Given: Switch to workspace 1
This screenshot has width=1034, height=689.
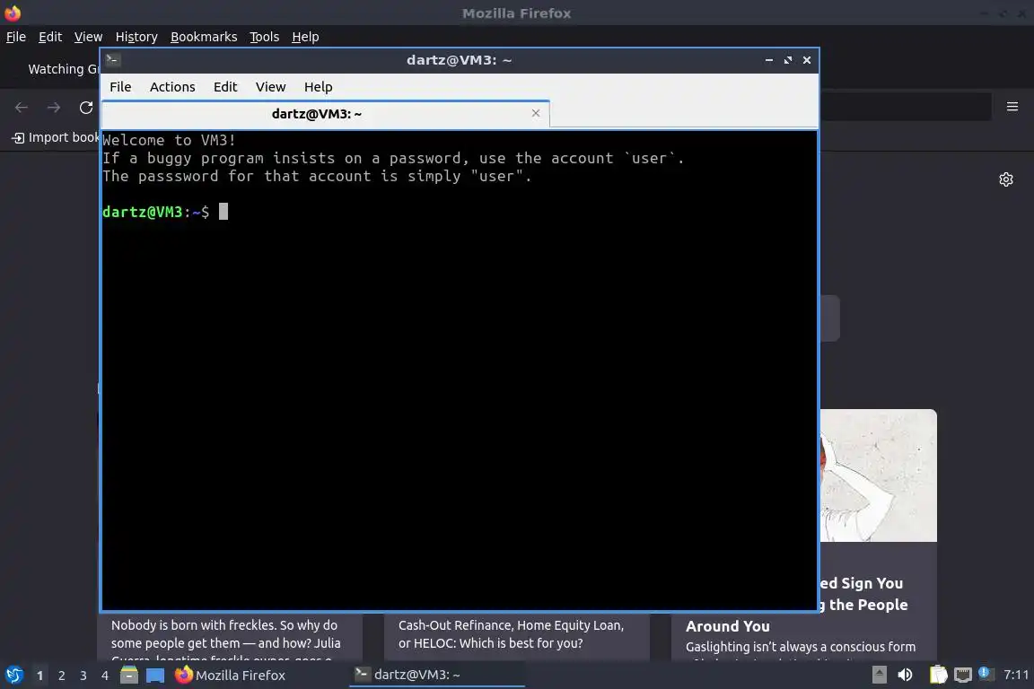Looking at the screenshot, I should 39,676.
